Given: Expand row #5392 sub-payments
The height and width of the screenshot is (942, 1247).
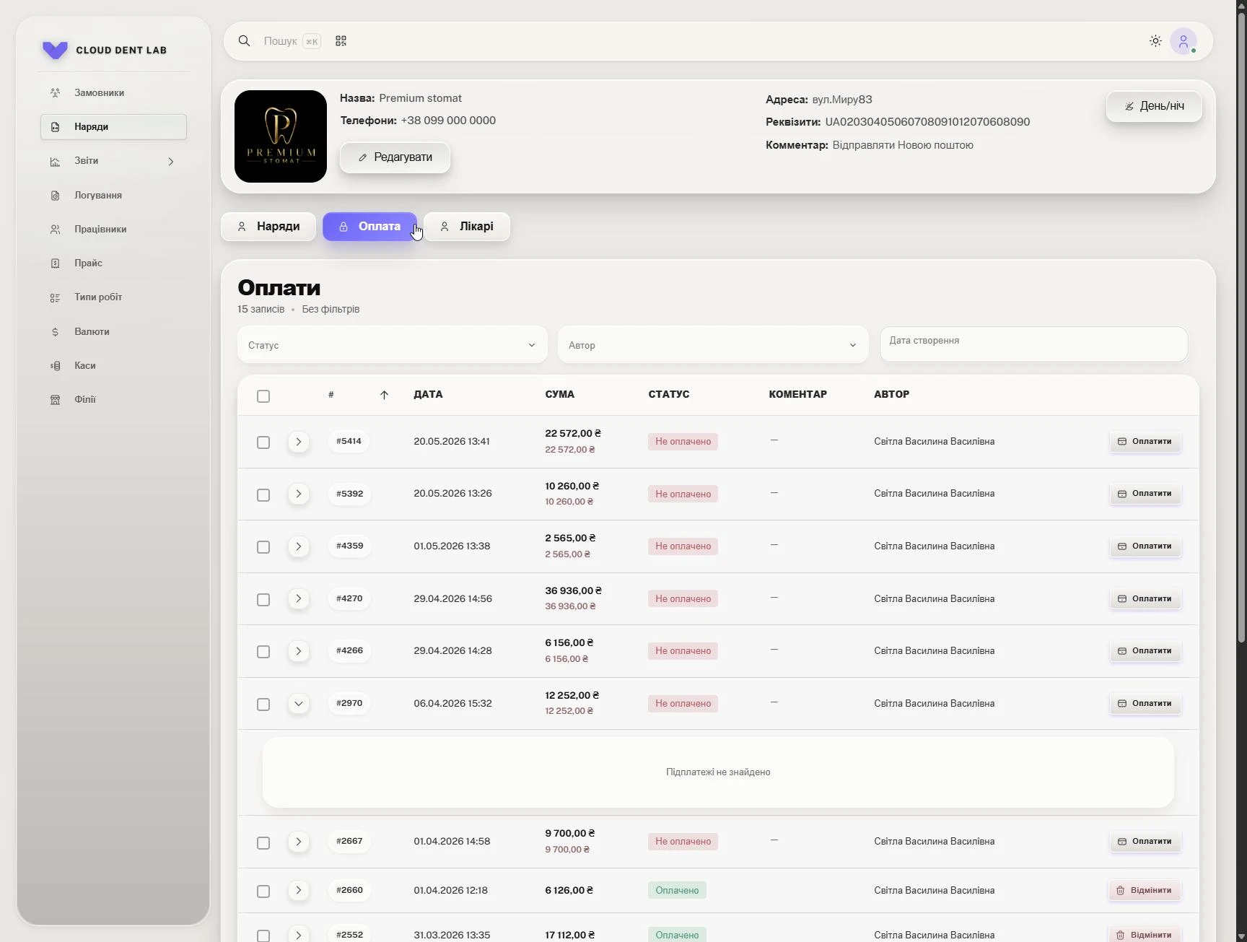Looking at the screenshot, I should pos(298,494).
